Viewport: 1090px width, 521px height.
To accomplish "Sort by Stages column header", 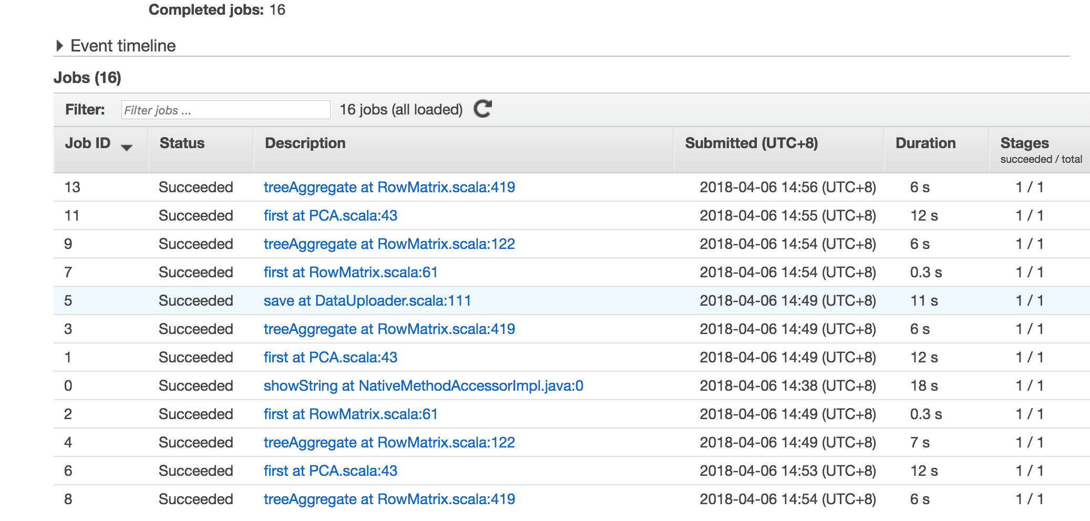I will click(x=1024, y=143).
